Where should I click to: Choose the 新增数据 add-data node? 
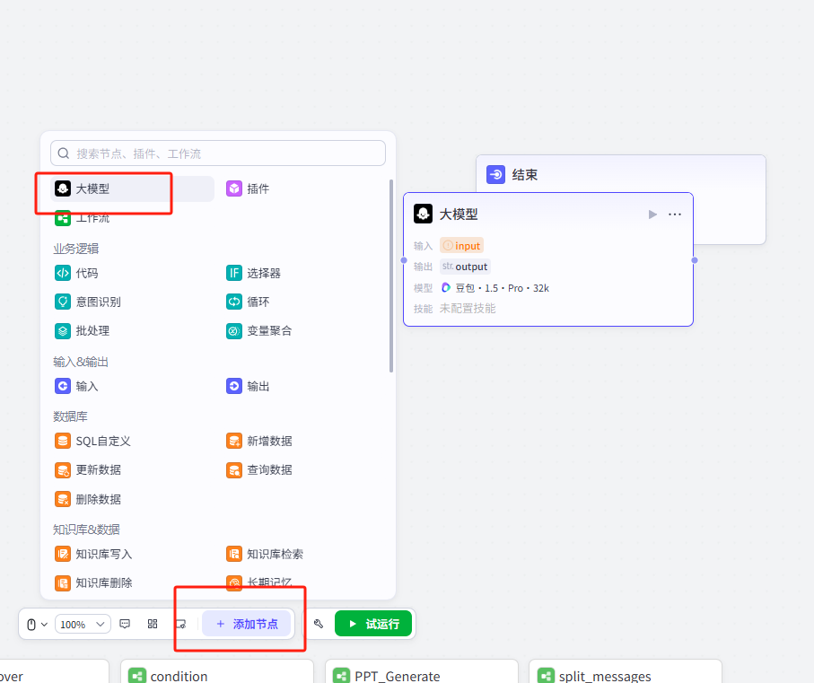(259, 442)
